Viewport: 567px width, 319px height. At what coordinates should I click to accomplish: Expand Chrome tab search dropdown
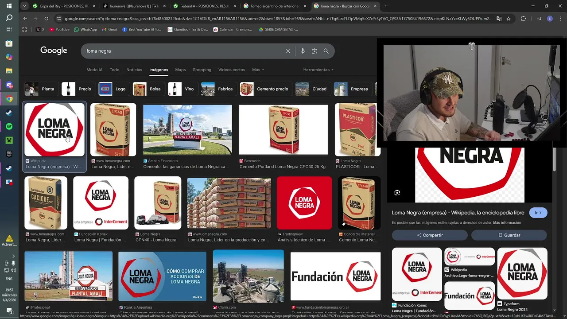(x=24, y=6)
